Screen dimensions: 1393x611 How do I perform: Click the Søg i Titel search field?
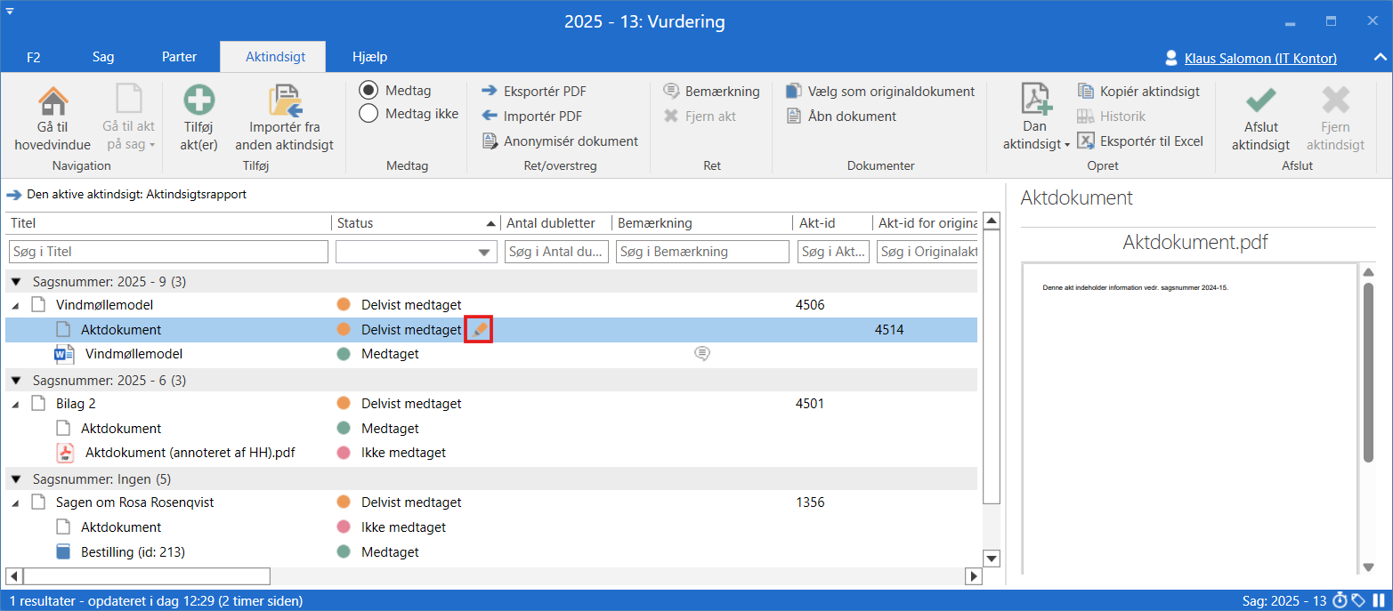tap(169, 253)
